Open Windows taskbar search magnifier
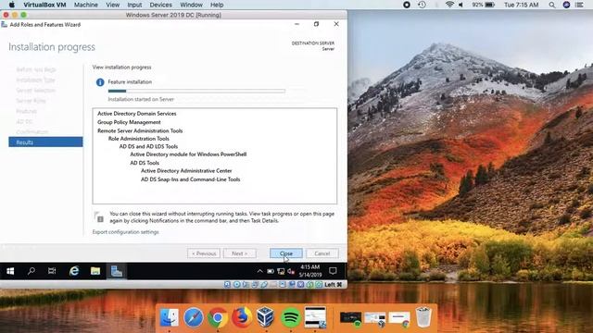 pos(32,271)
